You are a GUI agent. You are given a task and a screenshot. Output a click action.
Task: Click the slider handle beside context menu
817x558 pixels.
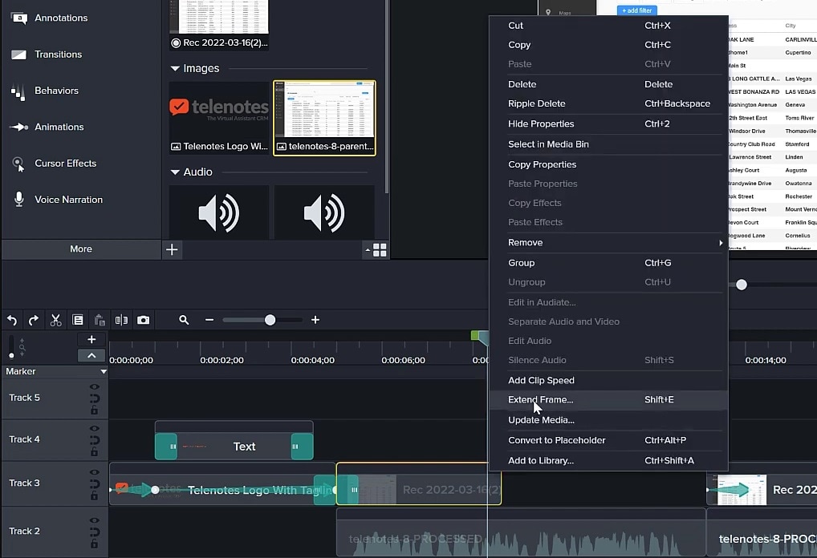coord(742,285)
